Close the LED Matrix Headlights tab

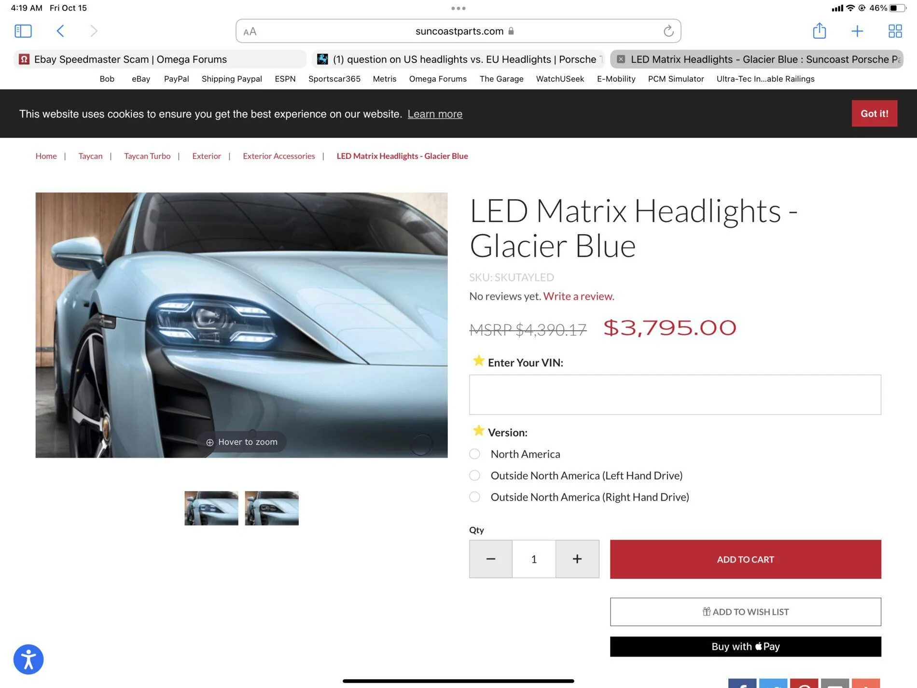pos(621,59)
